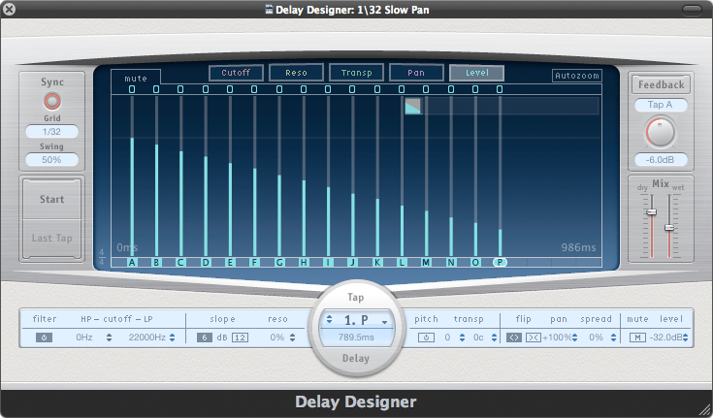Toggle the Sync power button

[51, 101]
